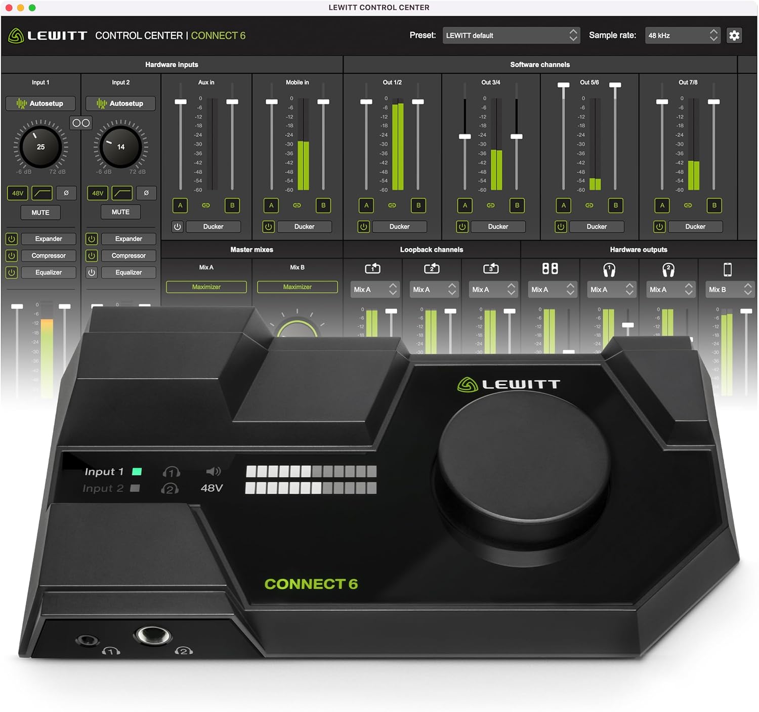The height and width of the screenshot is (712, 759).
Task: Click the mobile device output icon
Action: point(729,269)
